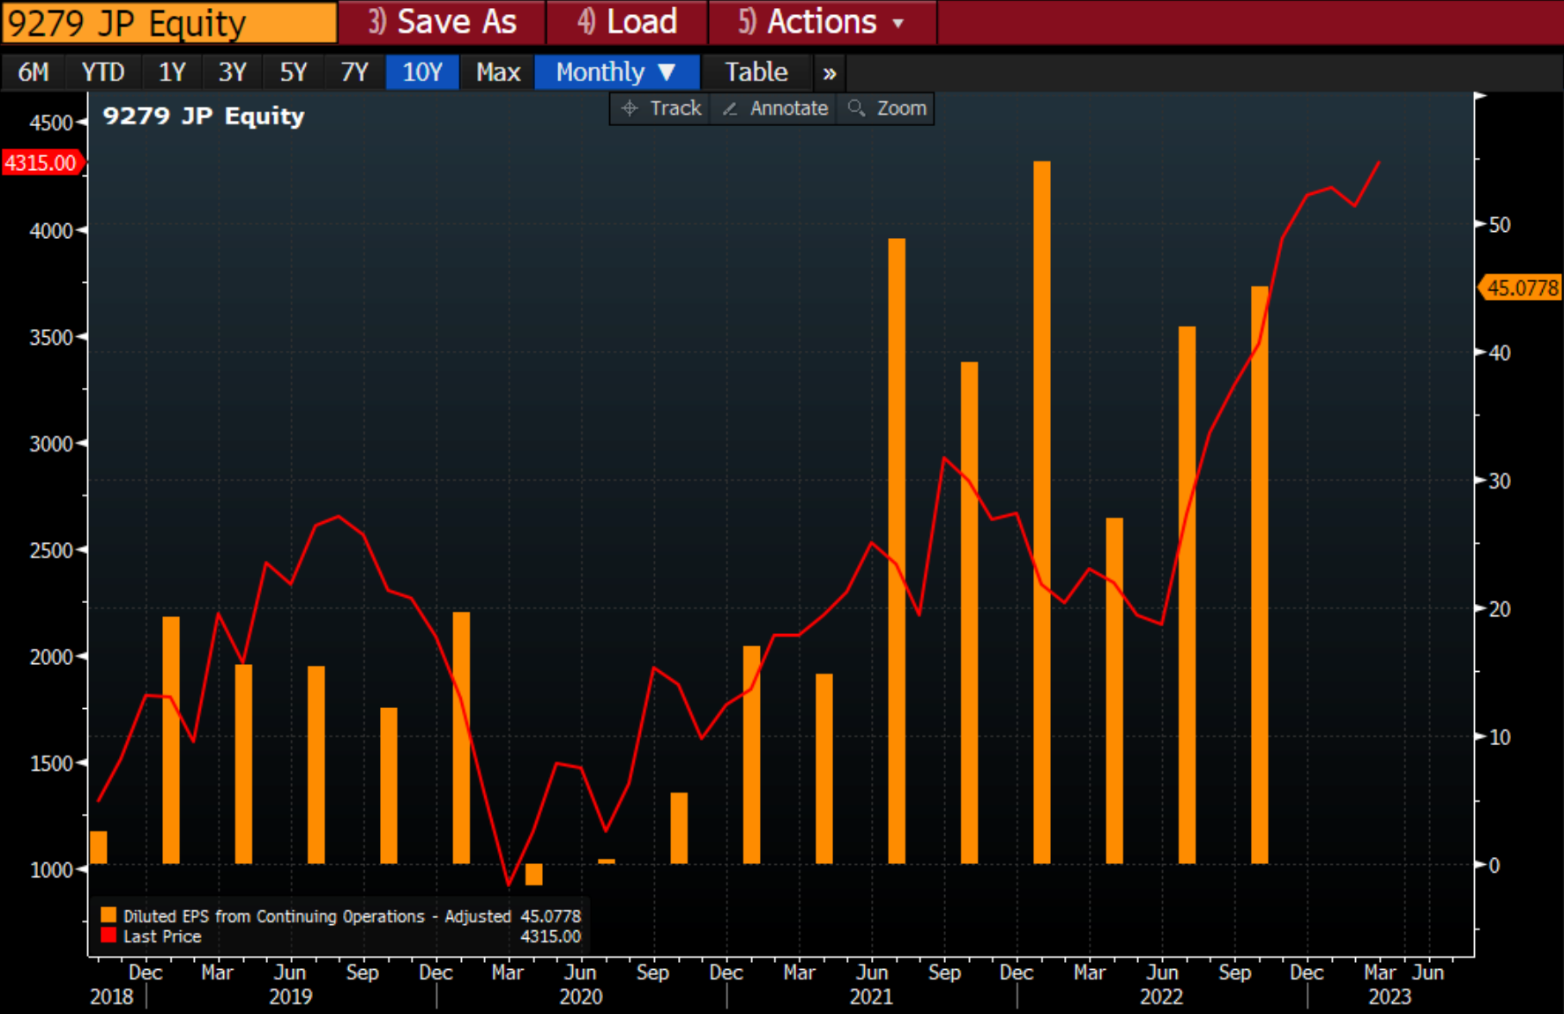Click the Track crosshair icon
Screen dimensions: 1564x1014
tap(629, 108)
